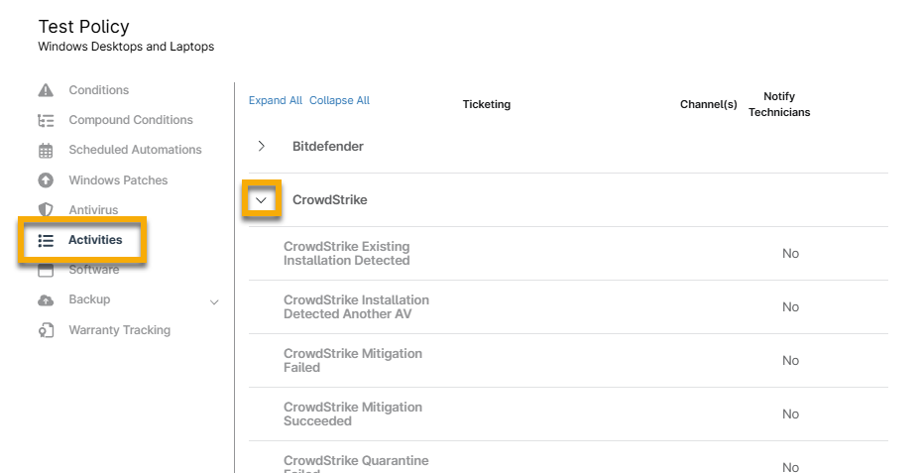Click the Collapse All link
The width and height of the screenshot is (921, 473).
339,100
